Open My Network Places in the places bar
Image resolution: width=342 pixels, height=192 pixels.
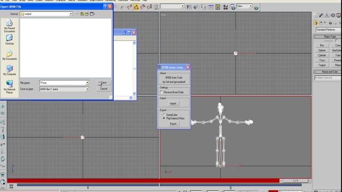10,86
